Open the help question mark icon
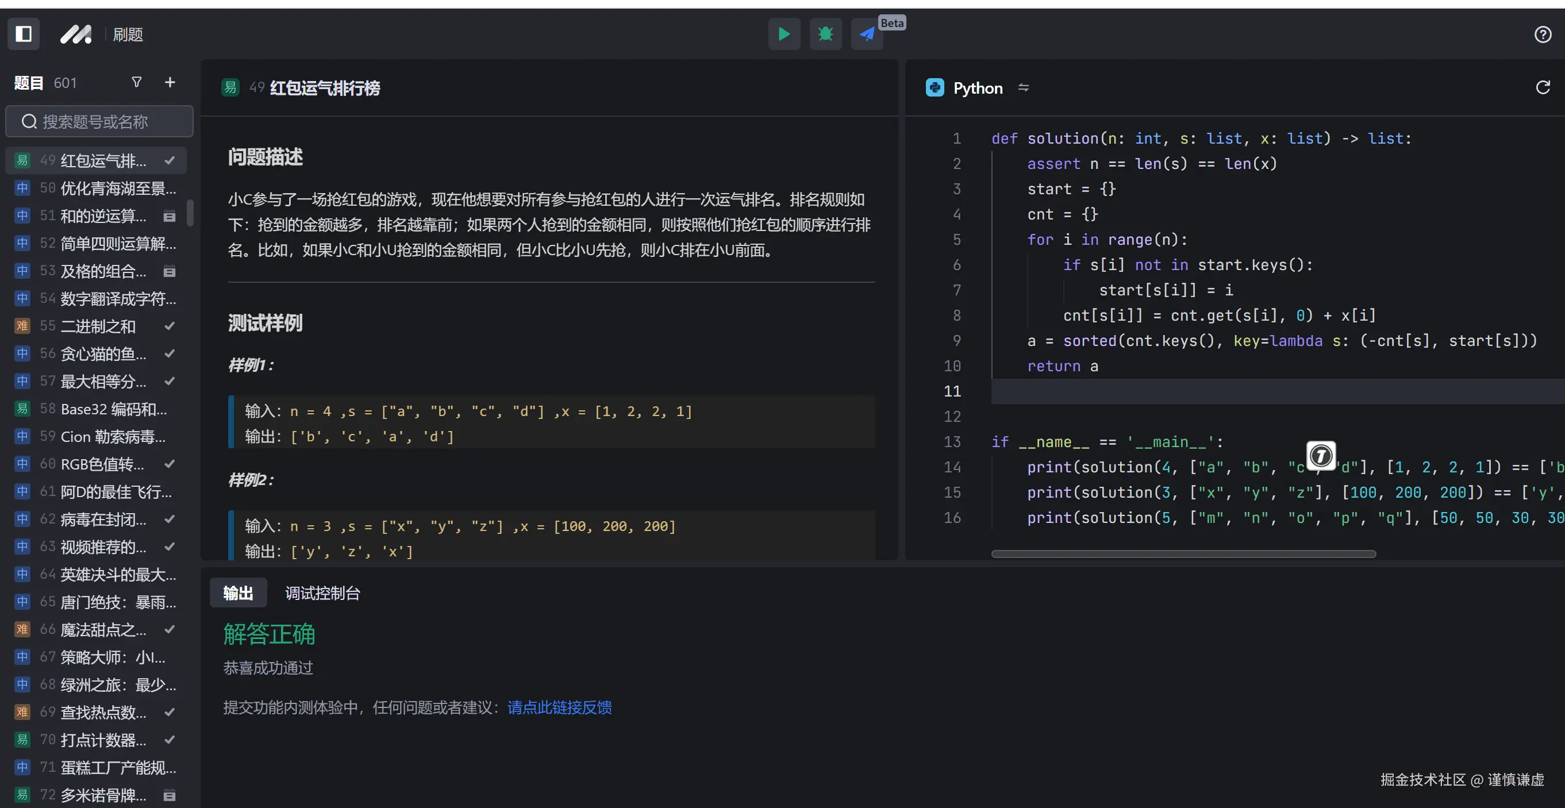Image resolution: width=1565 pixels, height=808 pixels. point(1543,34)
